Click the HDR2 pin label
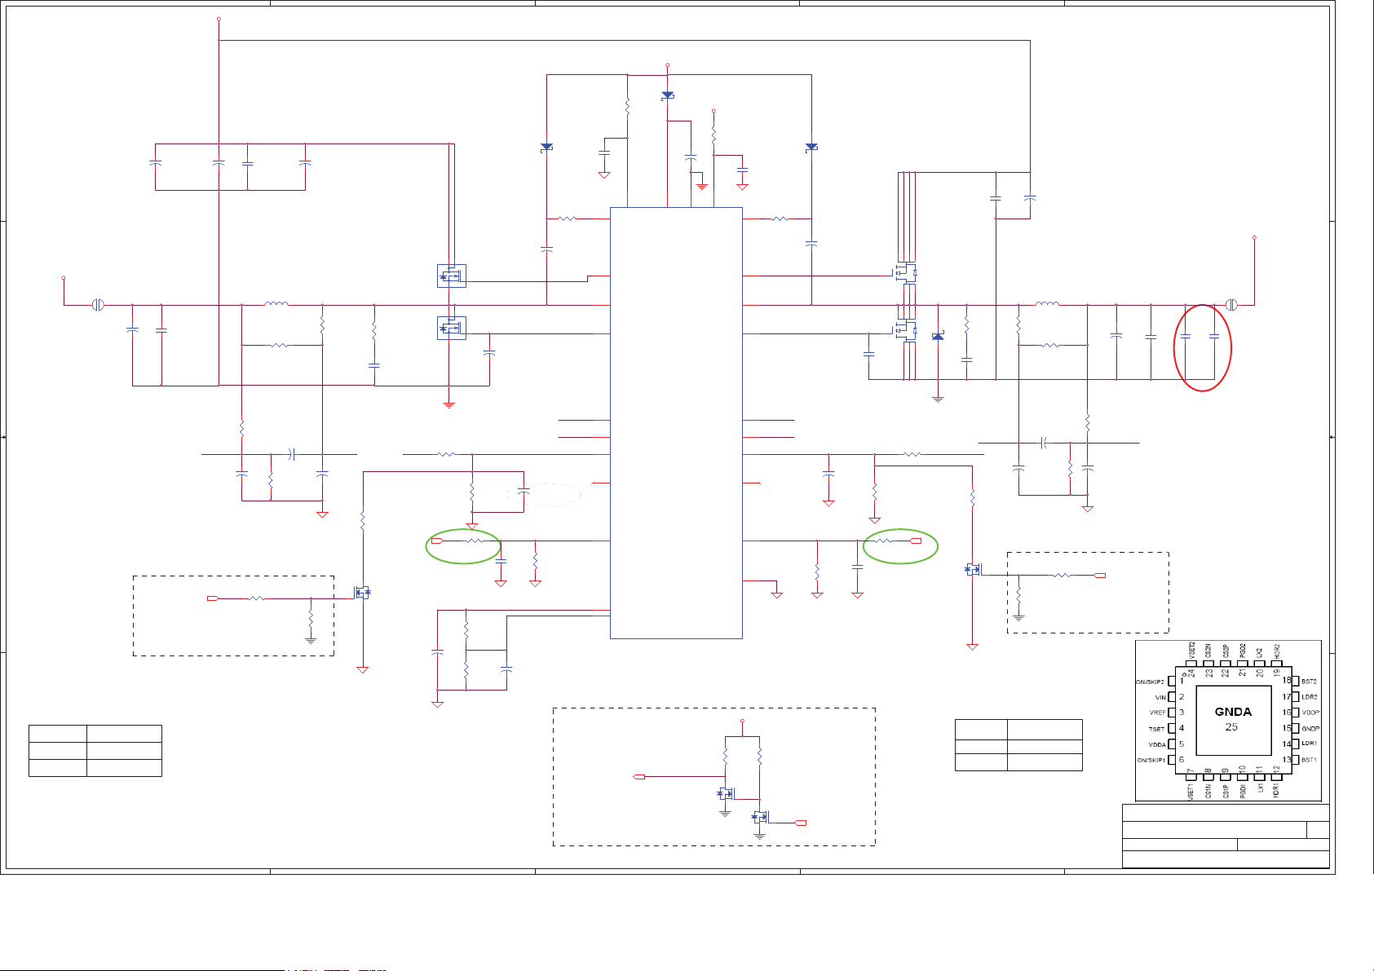Image resolution: width=1374 pixels, height=971 pixels. point(1277,652)
